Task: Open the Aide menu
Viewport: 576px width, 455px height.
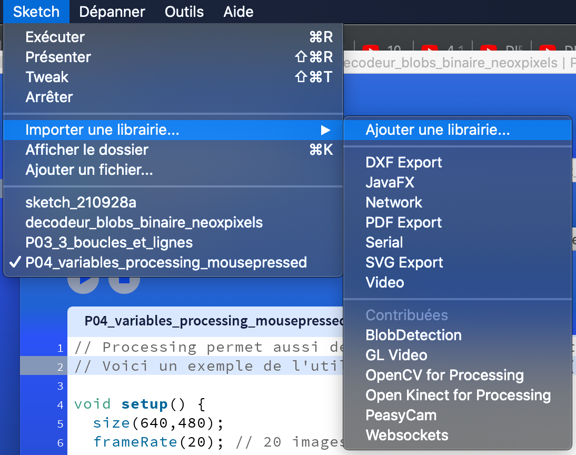Action: 238,12
